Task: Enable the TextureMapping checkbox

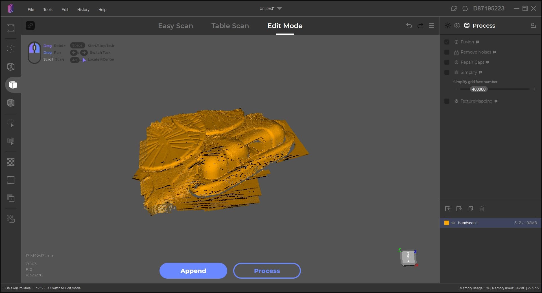Action: [447, 101]
